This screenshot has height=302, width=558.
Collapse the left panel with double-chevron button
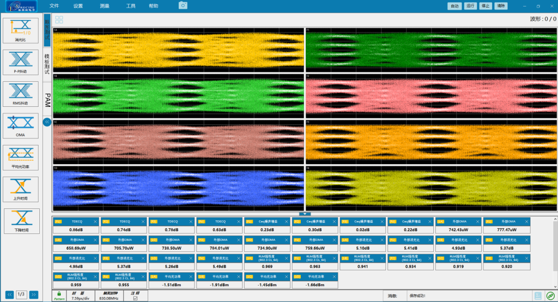(47, 122)
